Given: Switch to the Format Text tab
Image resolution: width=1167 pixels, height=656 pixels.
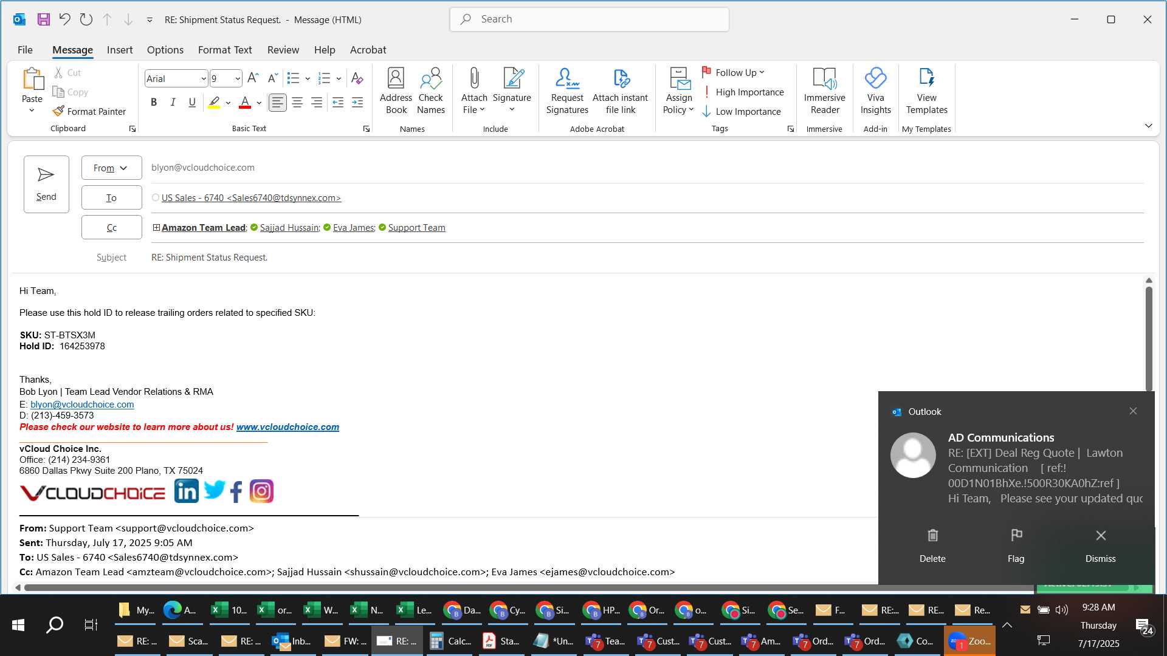Looking at the screenshot, I should [x=225, y=50].
